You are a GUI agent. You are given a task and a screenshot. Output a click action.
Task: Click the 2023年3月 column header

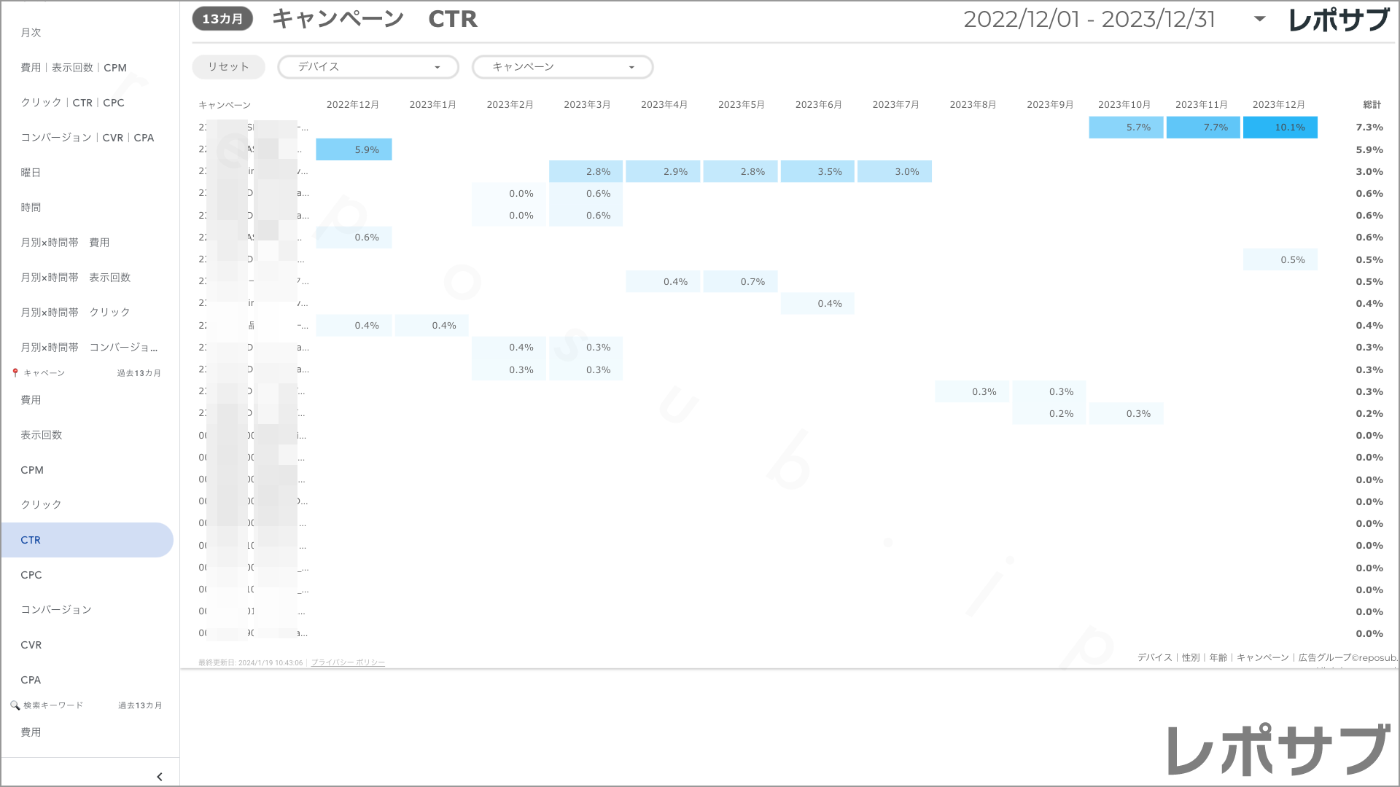point(587,105)
